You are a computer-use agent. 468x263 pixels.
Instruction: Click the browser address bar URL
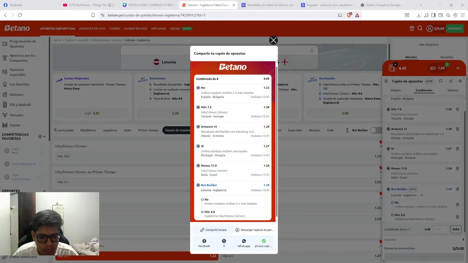156,15
